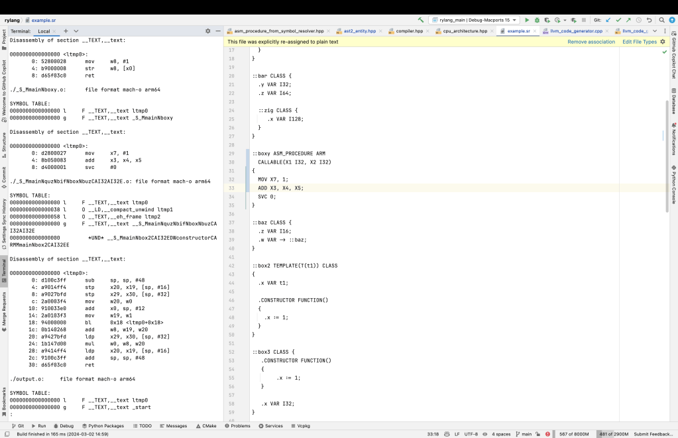Open terminal settings gear icon
This screenshot has height=438, width=678.
coord(208,31)
